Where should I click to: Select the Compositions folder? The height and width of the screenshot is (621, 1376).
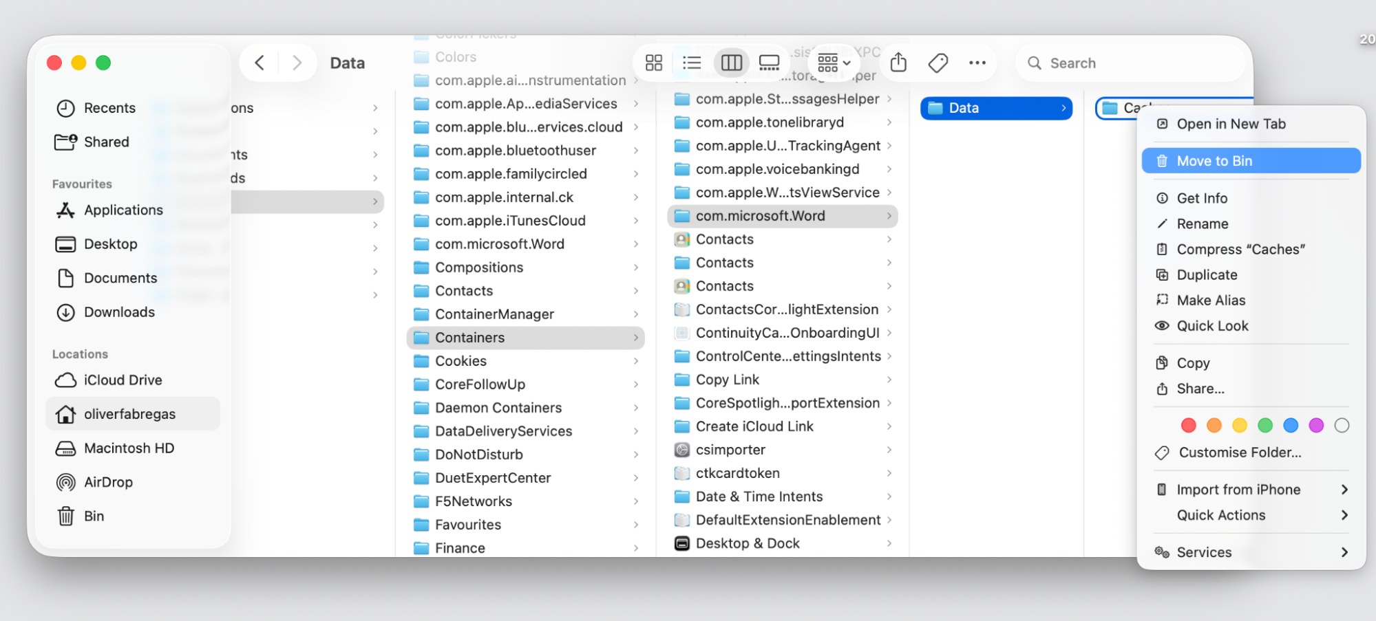pyautogui.click(x=525, y=268)
